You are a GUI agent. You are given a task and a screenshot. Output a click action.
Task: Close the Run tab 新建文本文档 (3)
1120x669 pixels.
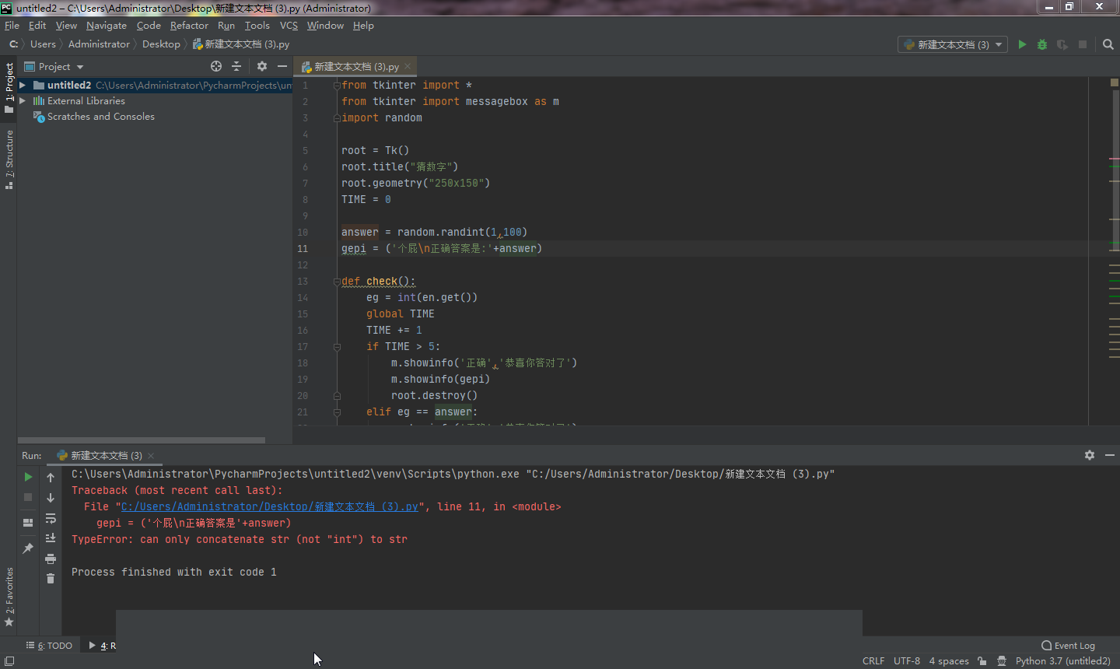(x=151, y=456)
